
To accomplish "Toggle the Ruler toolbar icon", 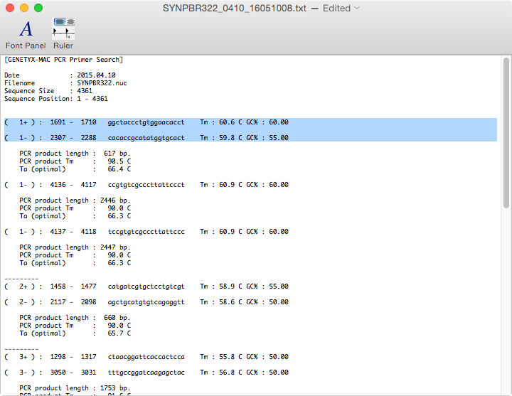I will pyautogui.click(x=63, y=33).
